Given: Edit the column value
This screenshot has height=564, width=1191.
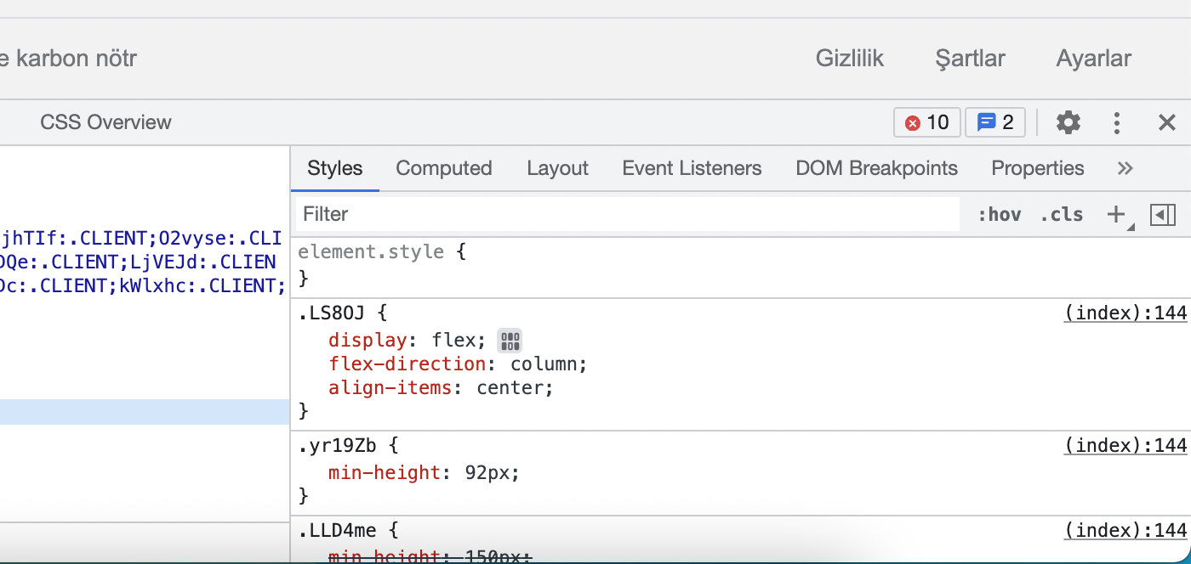Looking at the screenshot, I should pyautogui.click(x=544, y=364).
